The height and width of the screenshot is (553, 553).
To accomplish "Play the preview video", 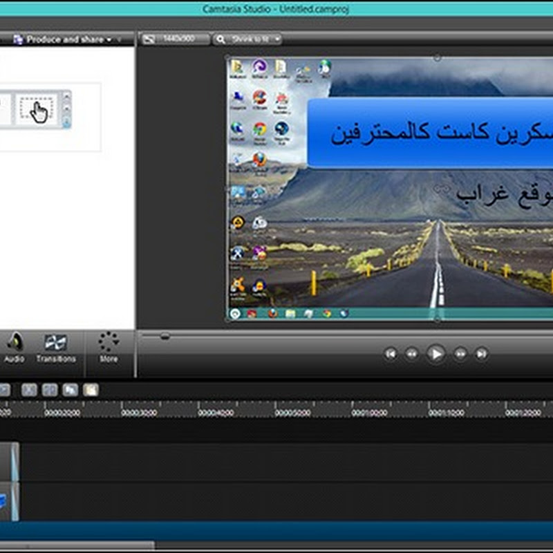I will click(436, 353).
